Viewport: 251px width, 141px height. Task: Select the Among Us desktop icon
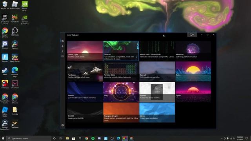(x=5, y=85)
